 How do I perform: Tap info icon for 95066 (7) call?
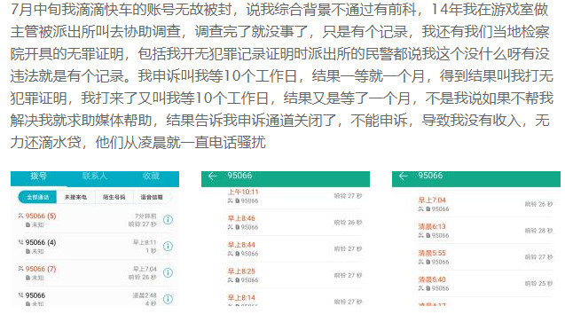(x=168, y=272)
